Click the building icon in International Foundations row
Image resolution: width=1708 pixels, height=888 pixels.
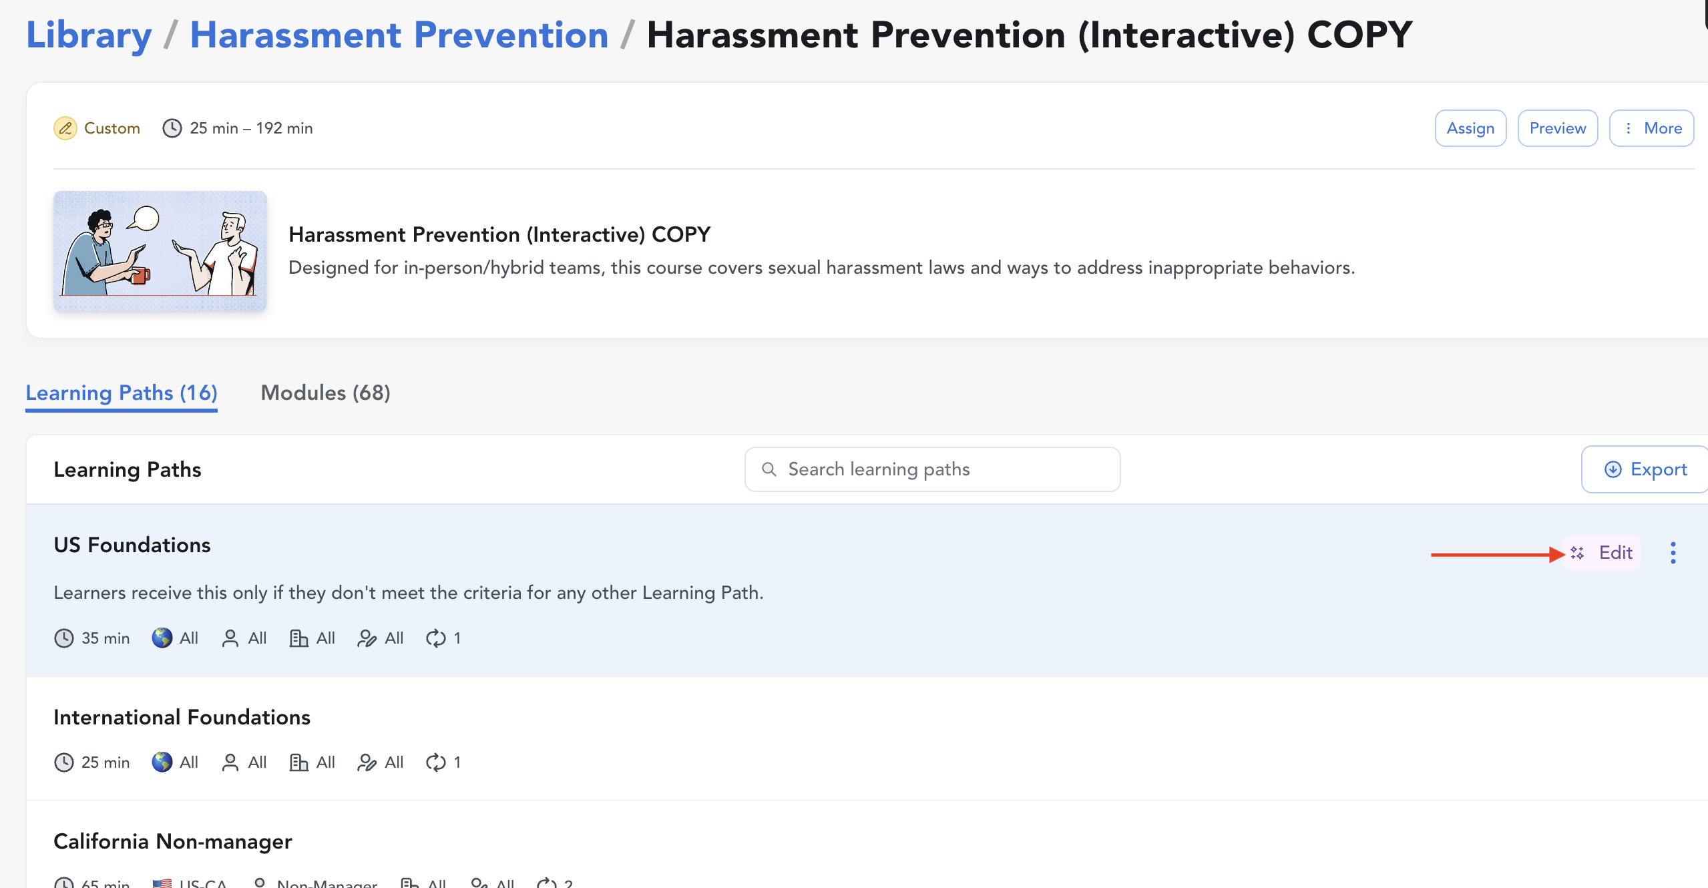pyautogui.click(x=298, y=762)
